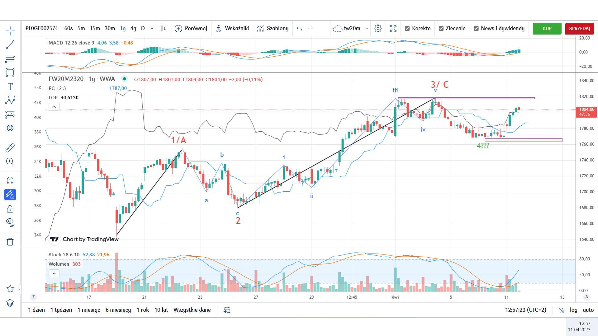Undo the last chart action
598x336 pixels.
pos(299,29)
